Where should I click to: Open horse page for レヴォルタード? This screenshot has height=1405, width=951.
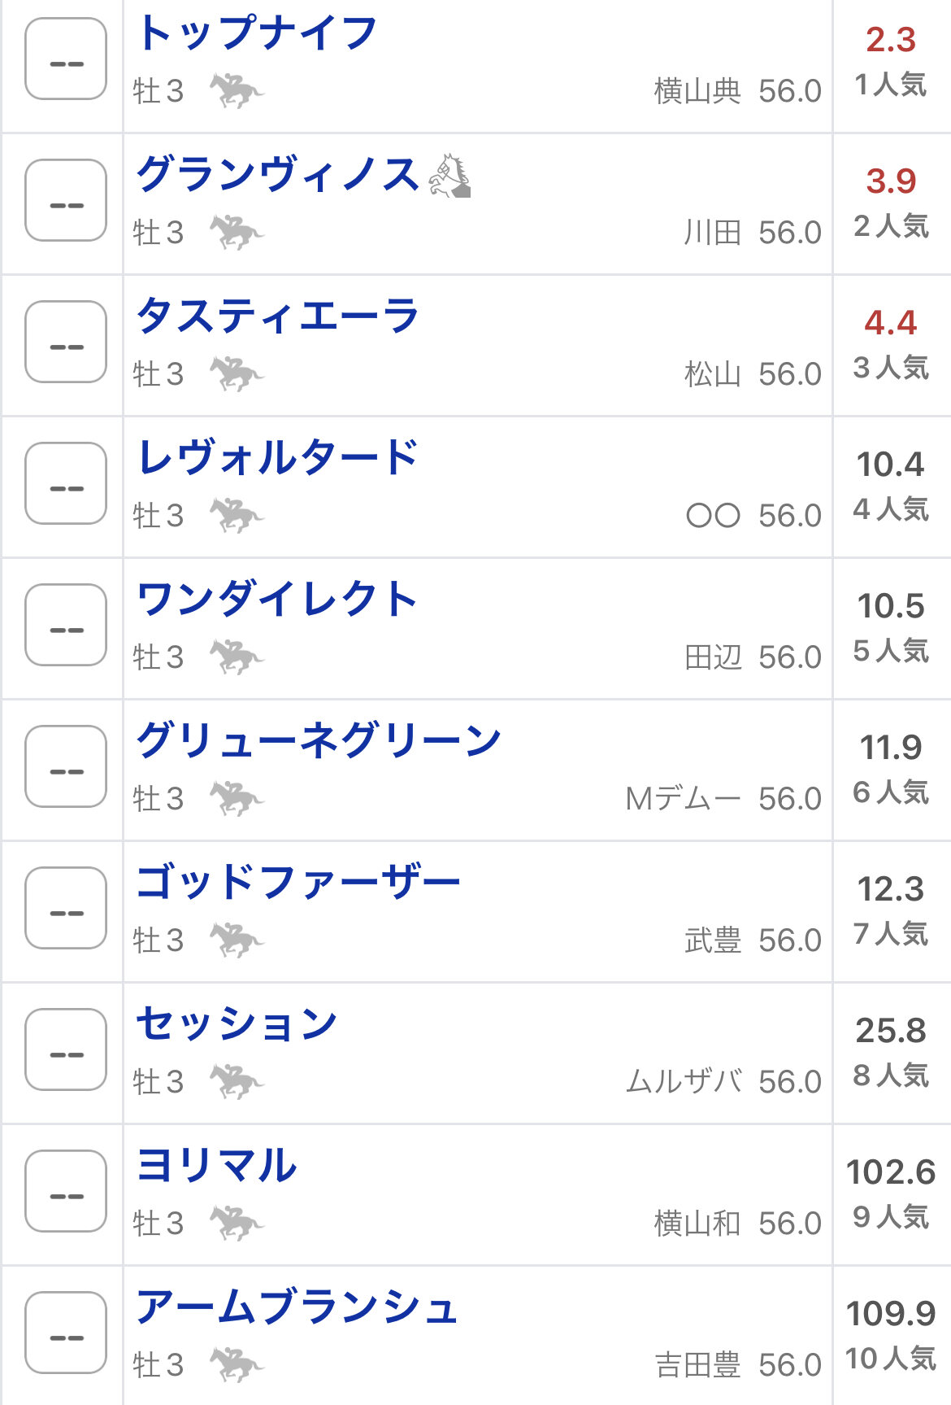click(277, 457)
